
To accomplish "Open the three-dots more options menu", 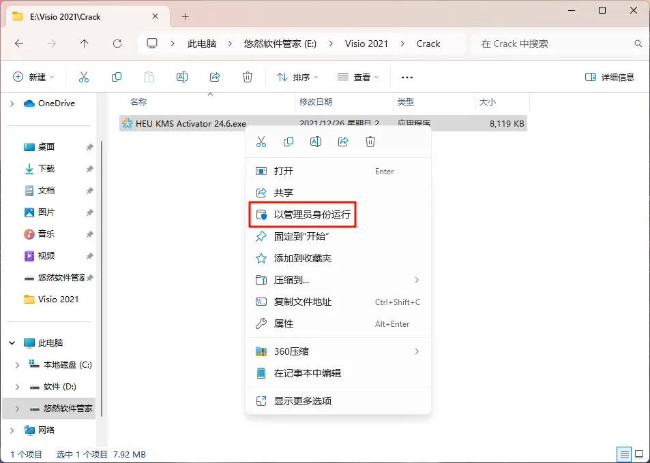I will tap(407, 78).
